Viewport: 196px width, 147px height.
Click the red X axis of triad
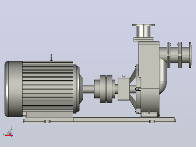[x=8, y=136]
